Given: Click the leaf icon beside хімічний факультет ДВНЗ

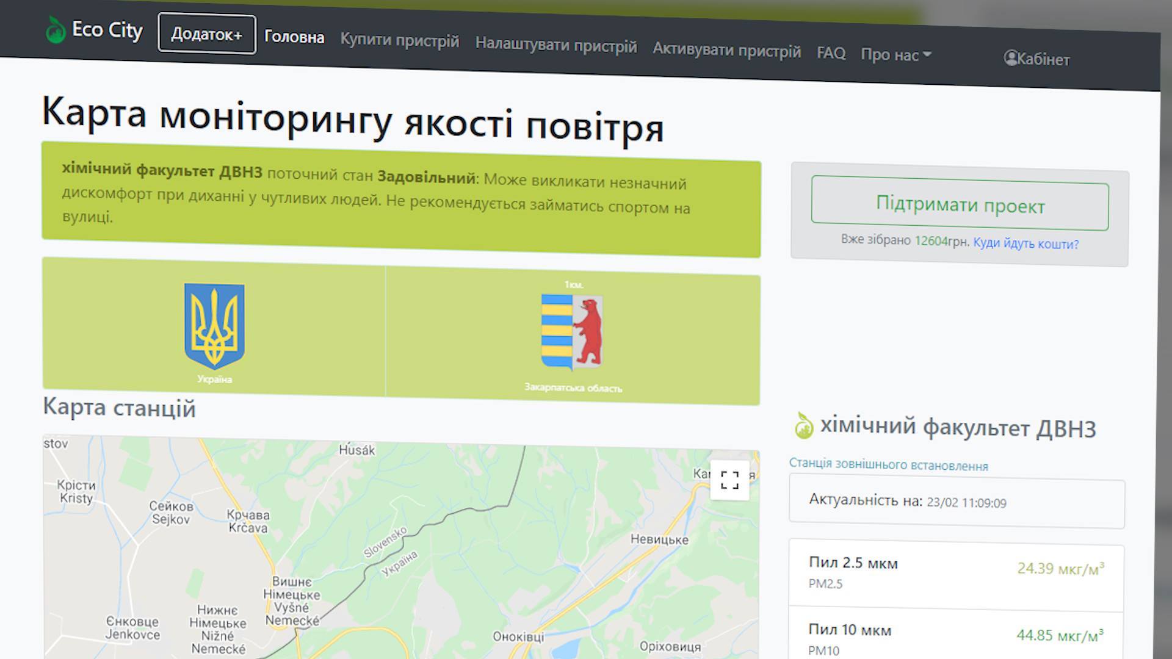Looking at the screenshot, I should [803, 425].
